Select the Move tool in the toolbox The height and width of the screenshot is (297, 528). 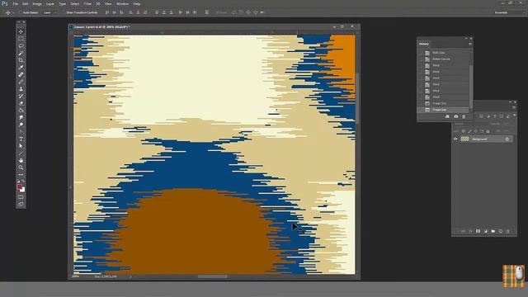(21, 31)
